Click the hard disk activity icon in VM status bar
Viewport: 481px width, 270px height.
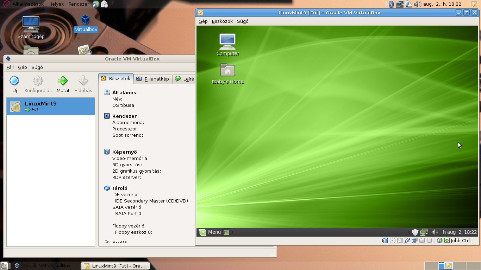[x=385, y=240]
